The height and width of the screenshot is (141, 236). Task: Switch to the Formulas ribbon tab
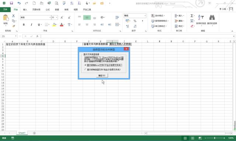[48, 10]
